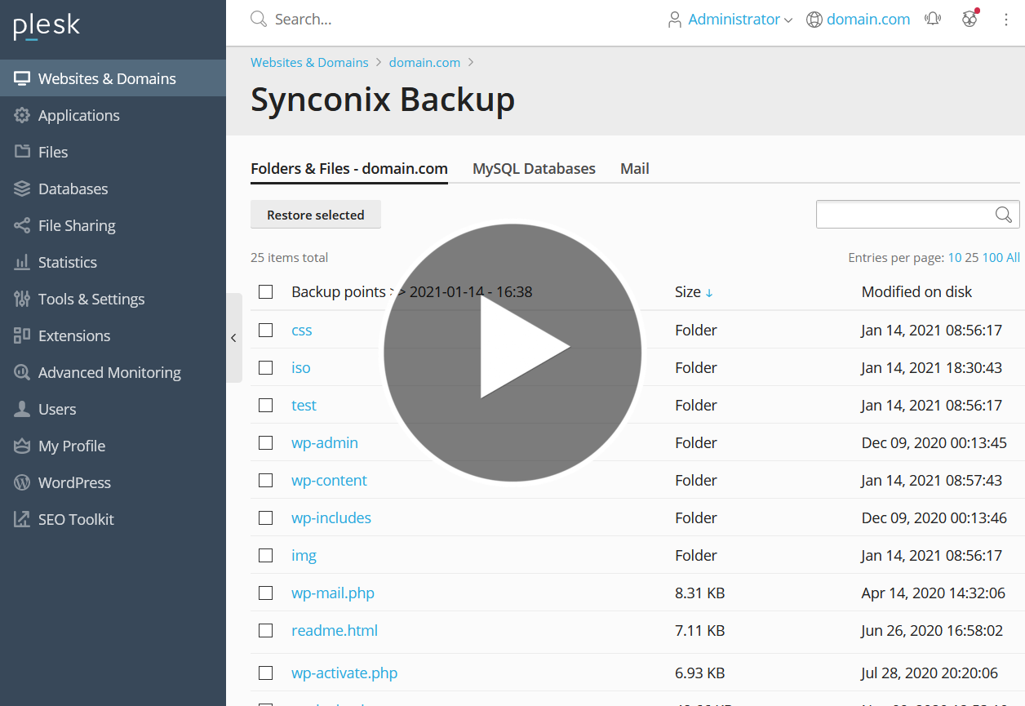The image size is (1025, 706).
Task: Open the Mail tab
Action: [634, 169]
